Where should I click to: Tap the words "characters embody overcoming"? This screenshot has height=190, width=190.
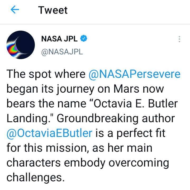[87, 163]
